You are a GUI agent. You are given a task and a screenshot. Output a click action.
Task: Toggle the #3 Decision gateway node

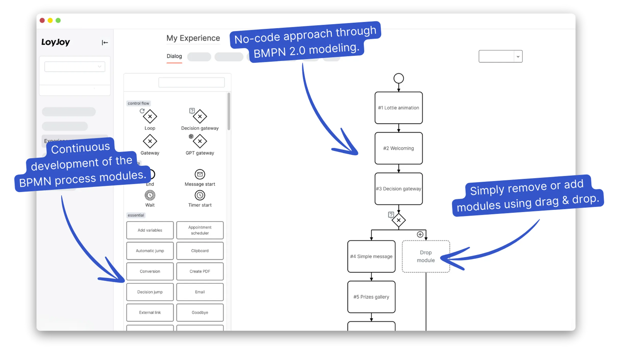[x=398, y=188]
